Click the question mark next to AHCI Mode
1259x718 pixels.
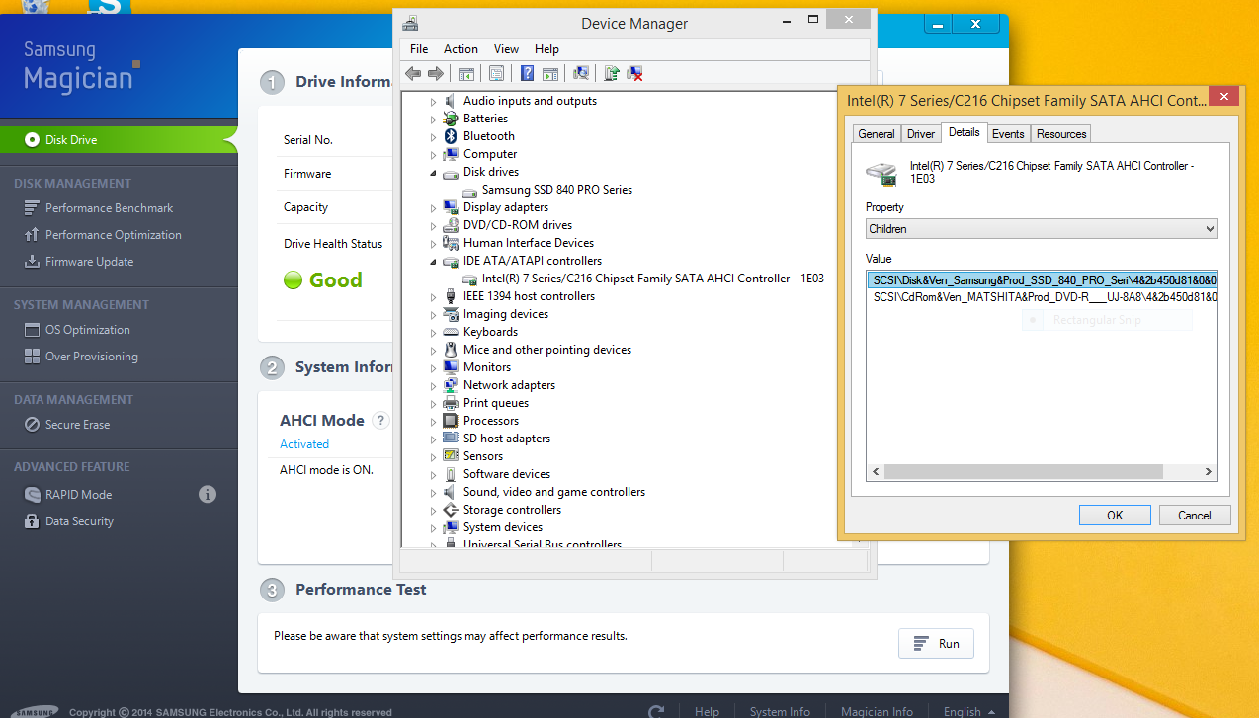pyautogui.click(x=380, y=421)
